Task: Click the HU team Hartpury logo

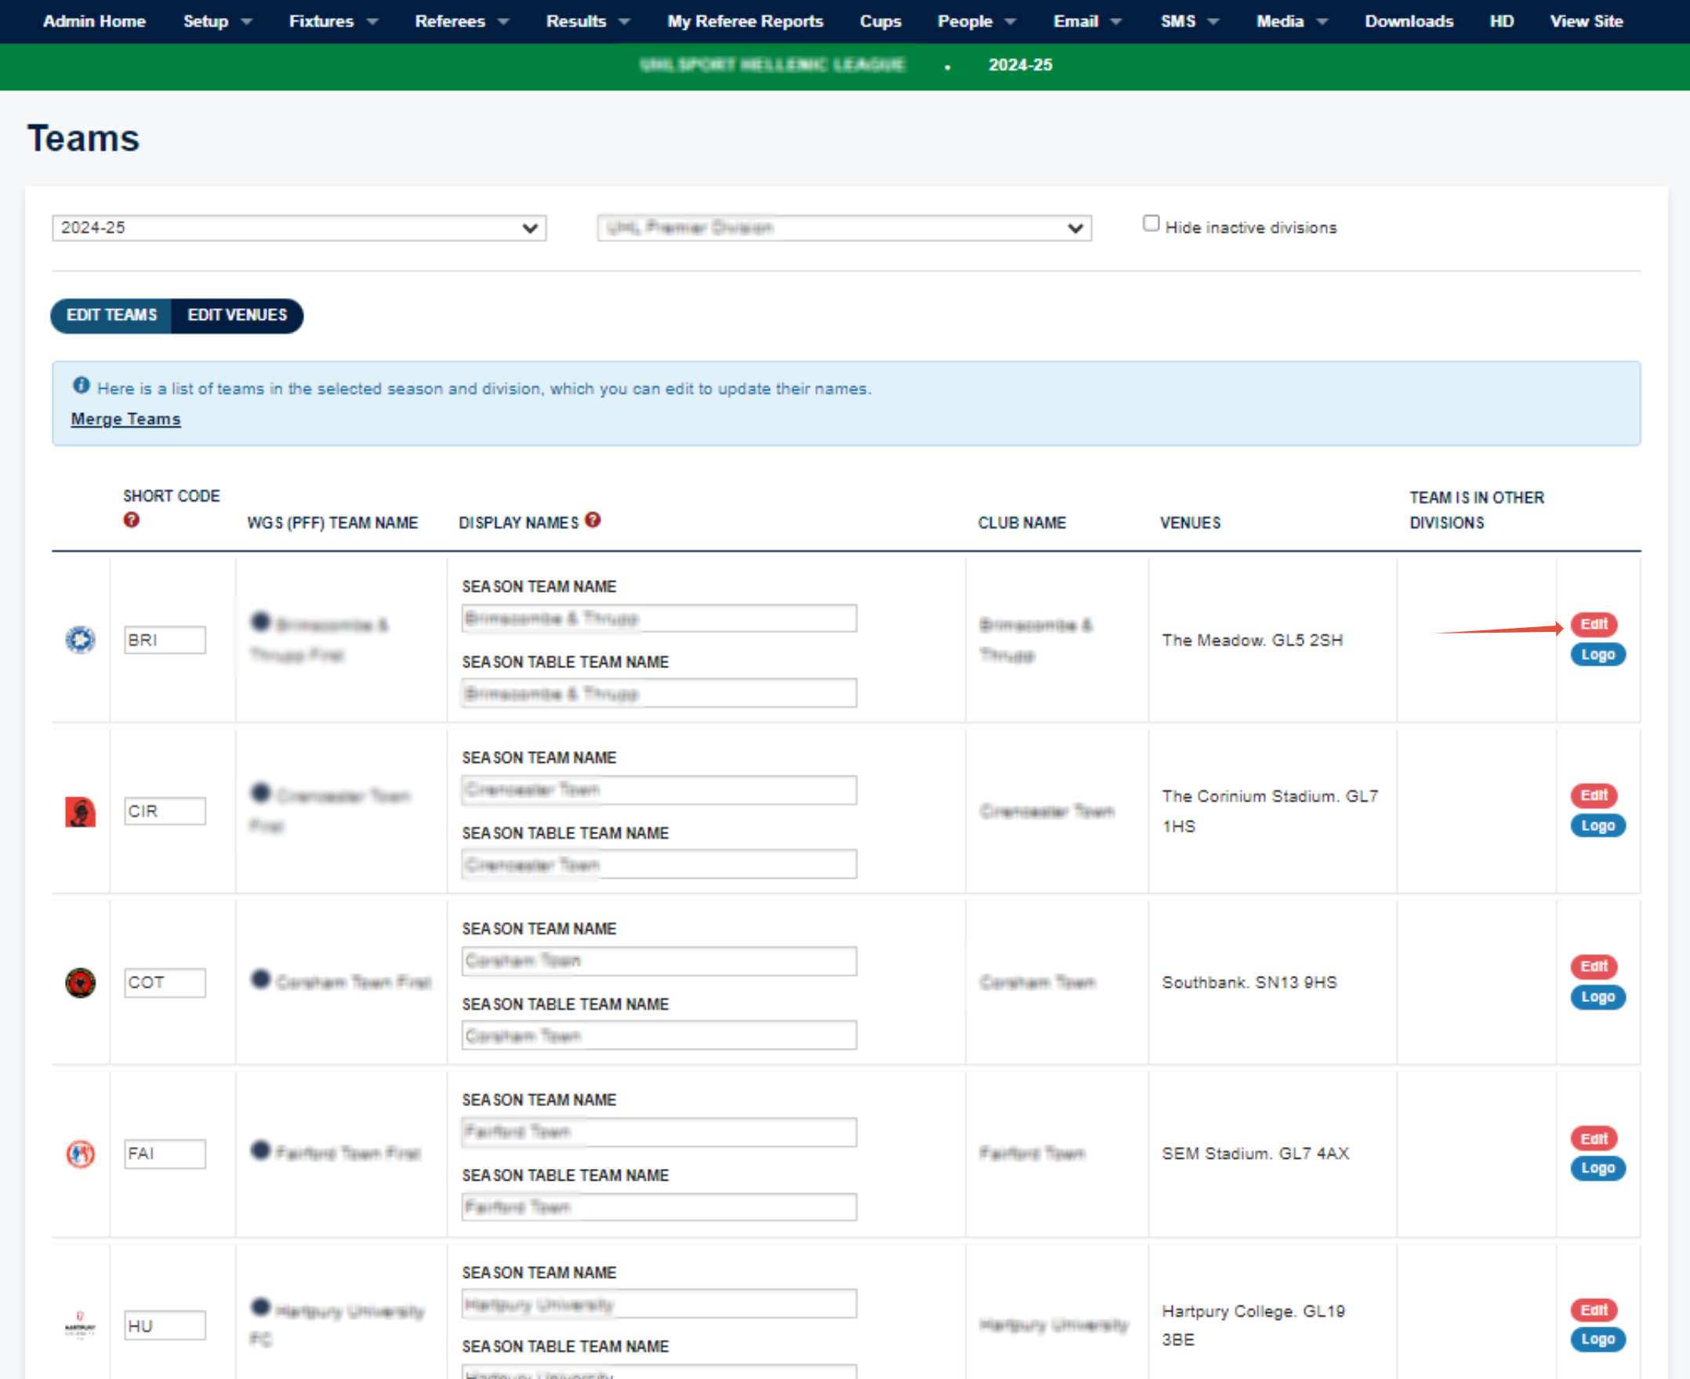Action: (80, 1325)
